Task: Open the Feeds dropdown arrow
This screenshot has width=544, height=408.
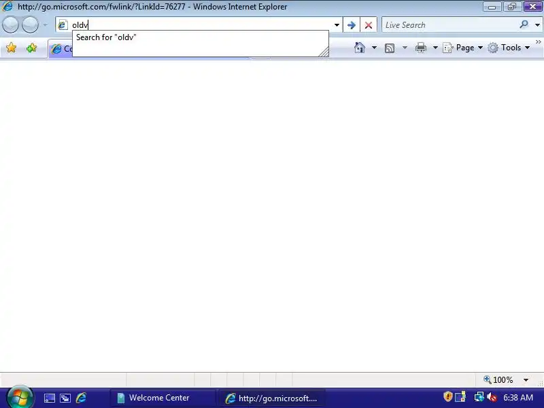Action: pos(405,48)
